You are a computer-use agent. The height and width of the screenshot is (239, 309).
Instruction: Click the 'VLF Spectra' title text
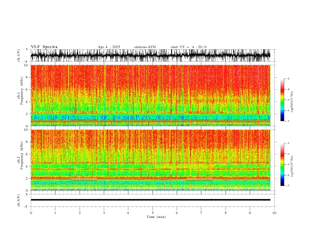44,47
